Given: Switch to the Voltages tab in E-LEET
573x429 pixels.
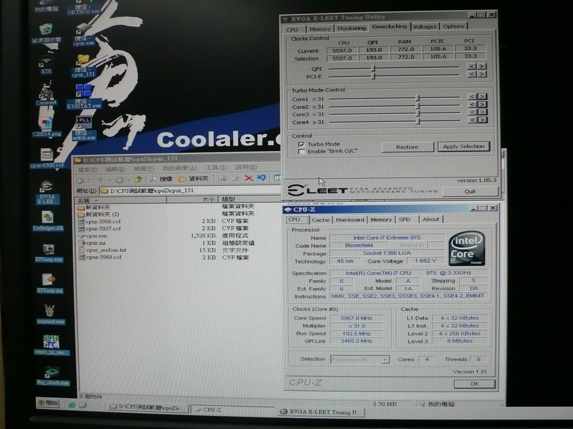Looking at the screenshot, I should (425, 26).
